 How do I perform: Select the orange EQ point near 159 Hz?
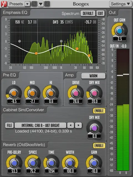[x=36, y=53]
